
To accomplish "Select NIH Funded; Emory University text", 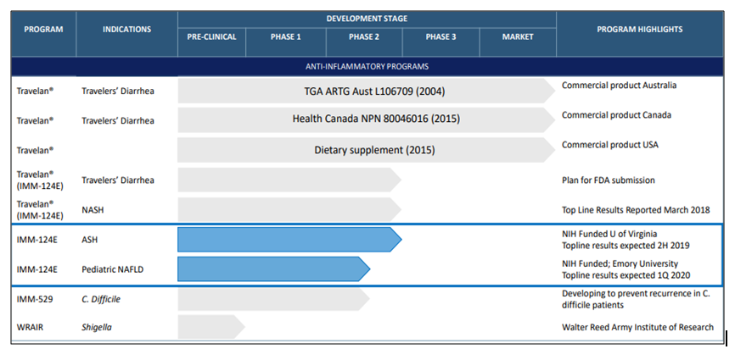I will 620,263.
